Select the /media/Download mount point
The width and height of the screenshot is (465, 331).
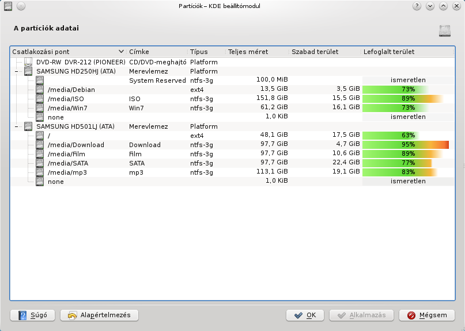click(76, 145)
